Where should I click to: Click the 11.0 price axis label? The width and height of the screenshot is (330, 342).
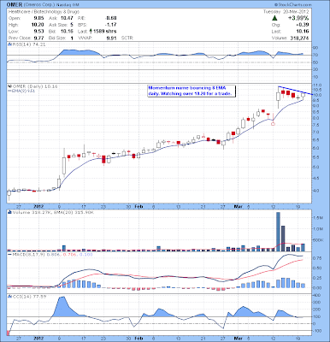[x=318, y=85]
